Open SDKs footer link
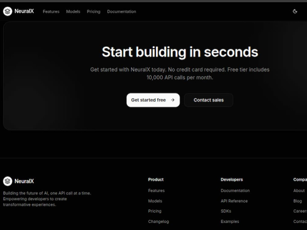Image resolution: width=307 pixels, height=230 pixels. 226,211
